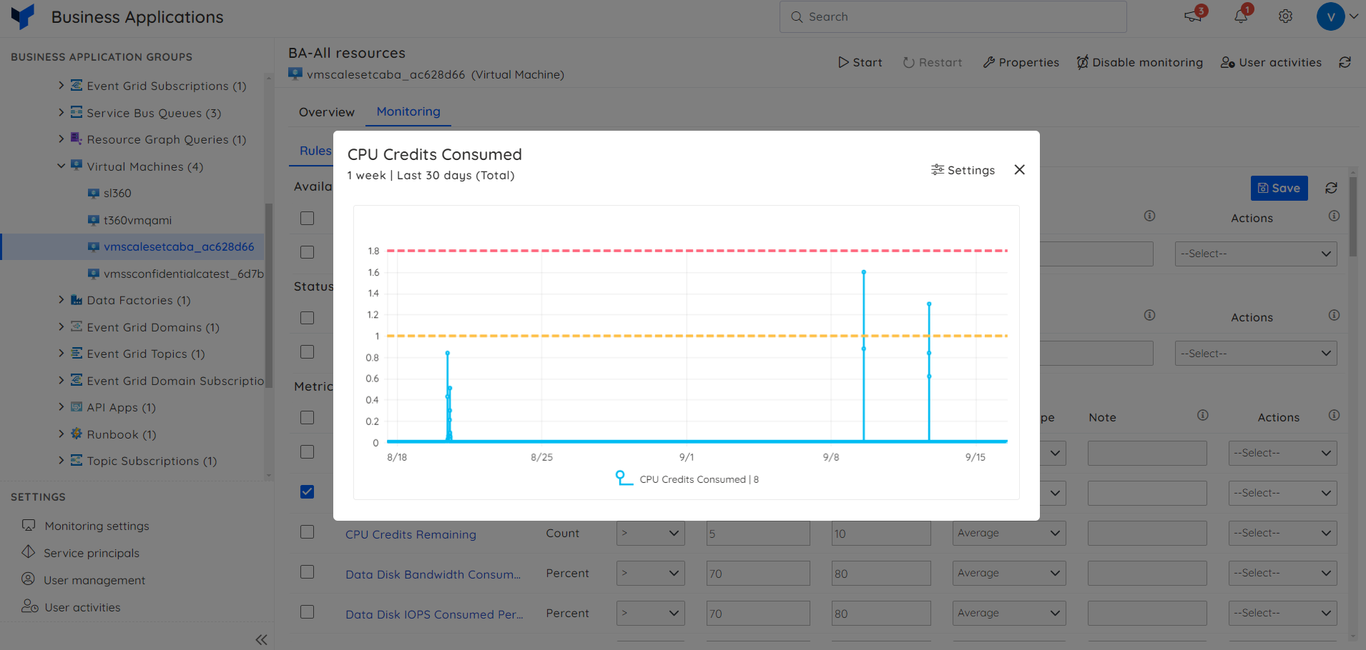Expand Data Factories (1) group
Image resolution: width=1366 pixels, height=650 pixels.
click(61, 299)
